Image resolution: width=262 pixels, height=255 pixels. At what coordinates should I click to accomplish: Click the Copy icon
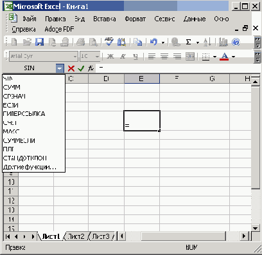pos(137,42)
